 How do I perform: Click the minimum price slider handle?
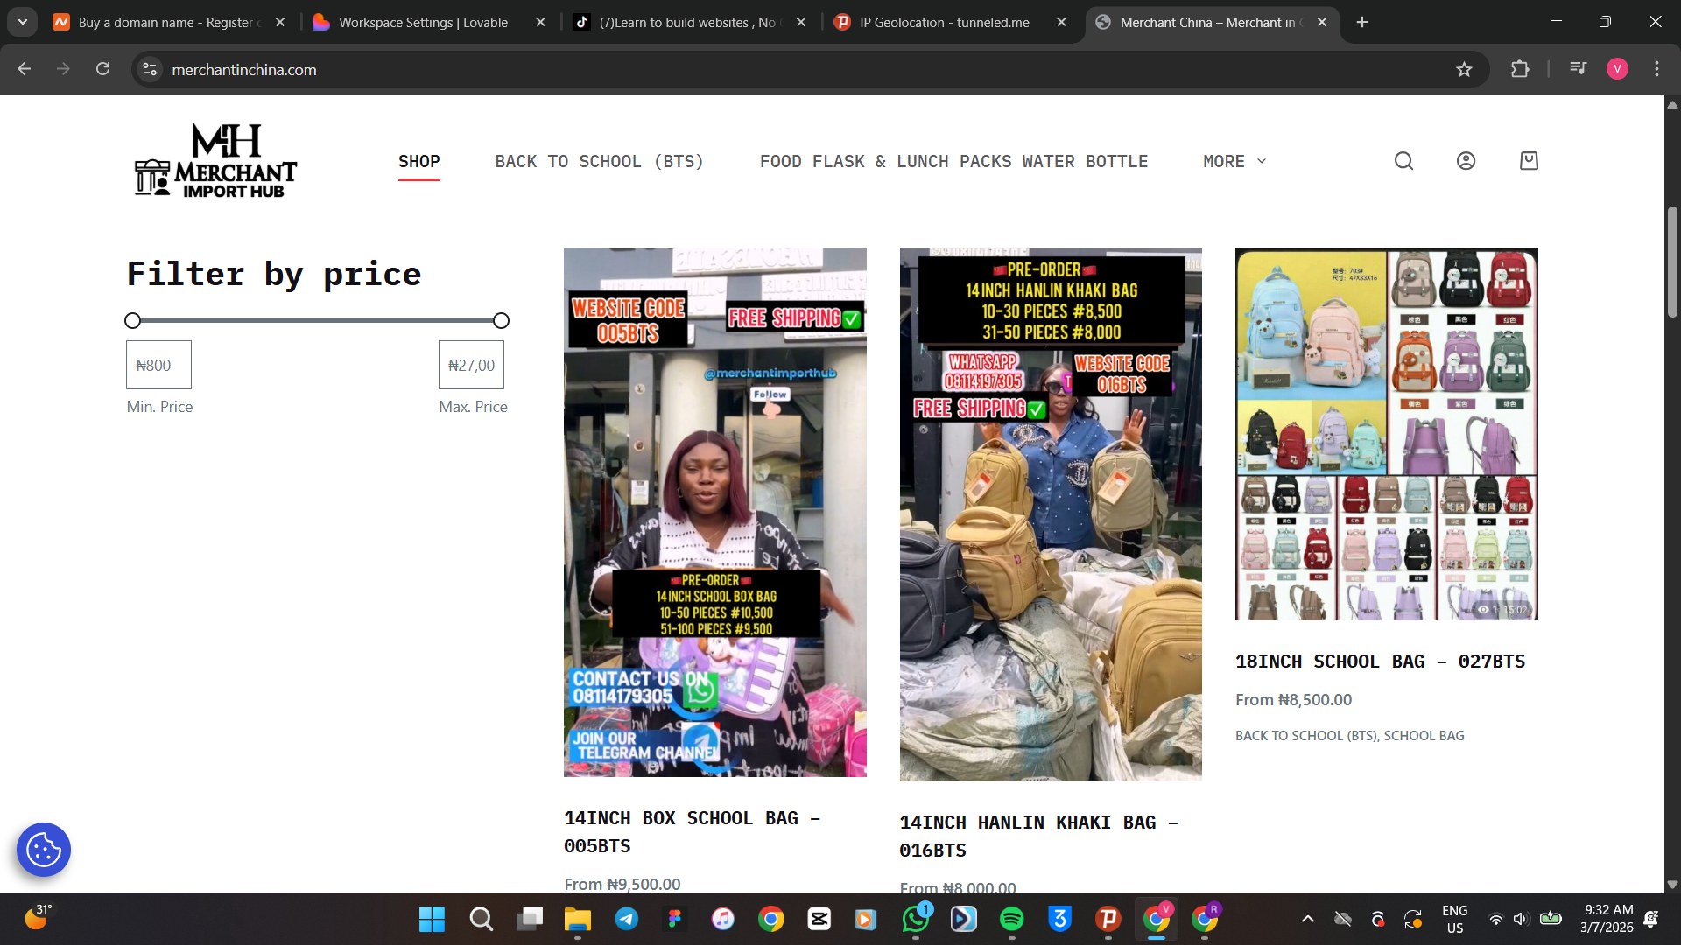click(x=133, y=321)
